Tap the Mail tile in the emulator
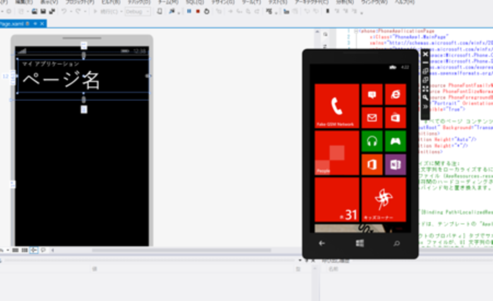This screenshot has height=301, width=493. (x=372, y=118)
